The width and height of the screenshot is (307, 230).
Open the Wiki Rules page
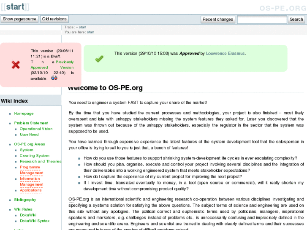[23, 209]
